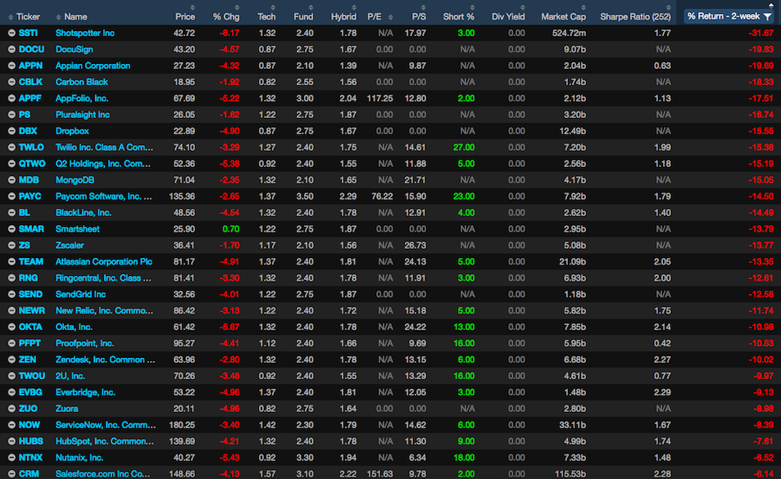This screenshot has width=781, height=479.
Task: Open the EVBG ticker link
Action: coord(30,392)
